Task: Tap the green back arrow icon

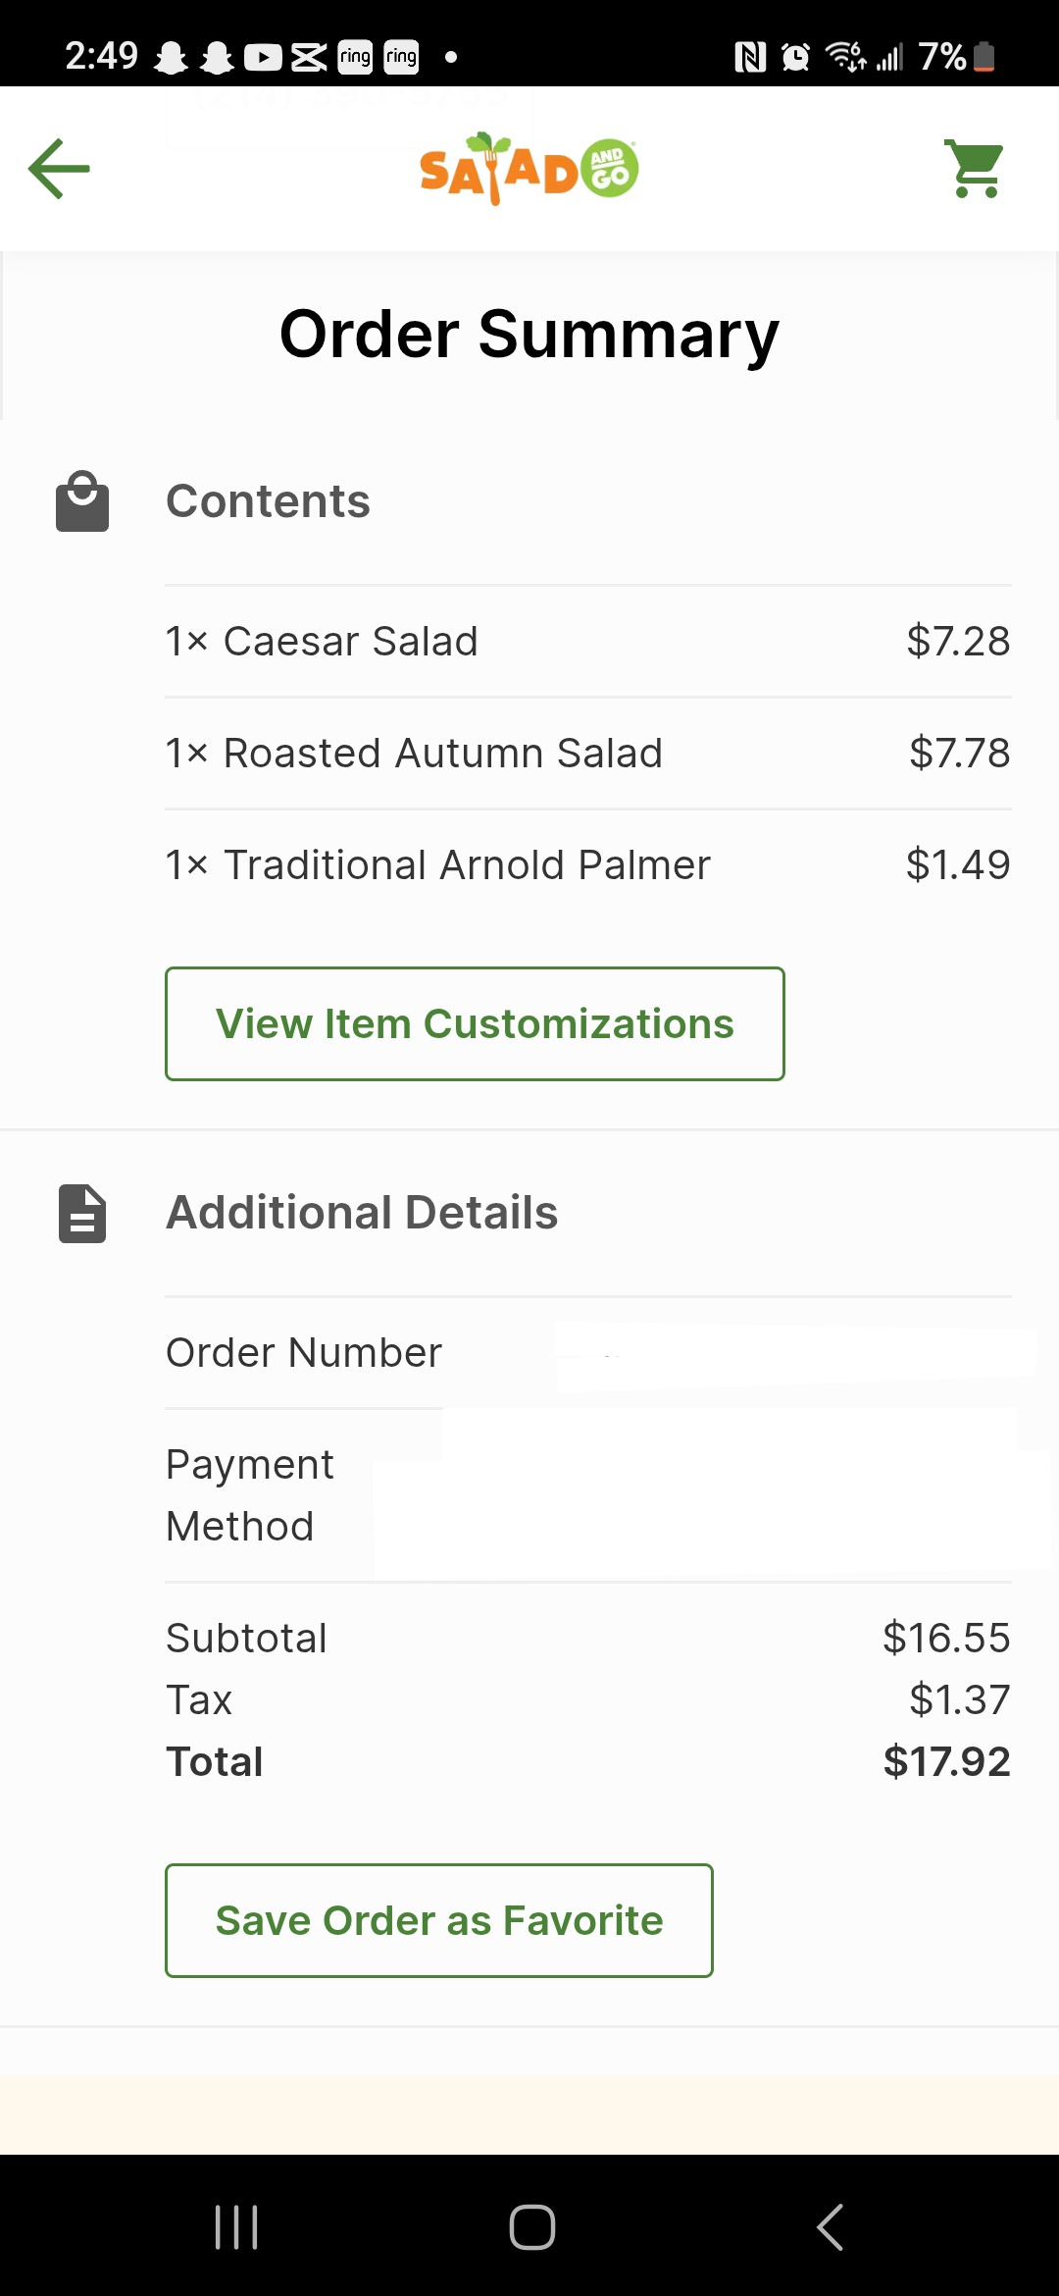Action: coord(59,169)
